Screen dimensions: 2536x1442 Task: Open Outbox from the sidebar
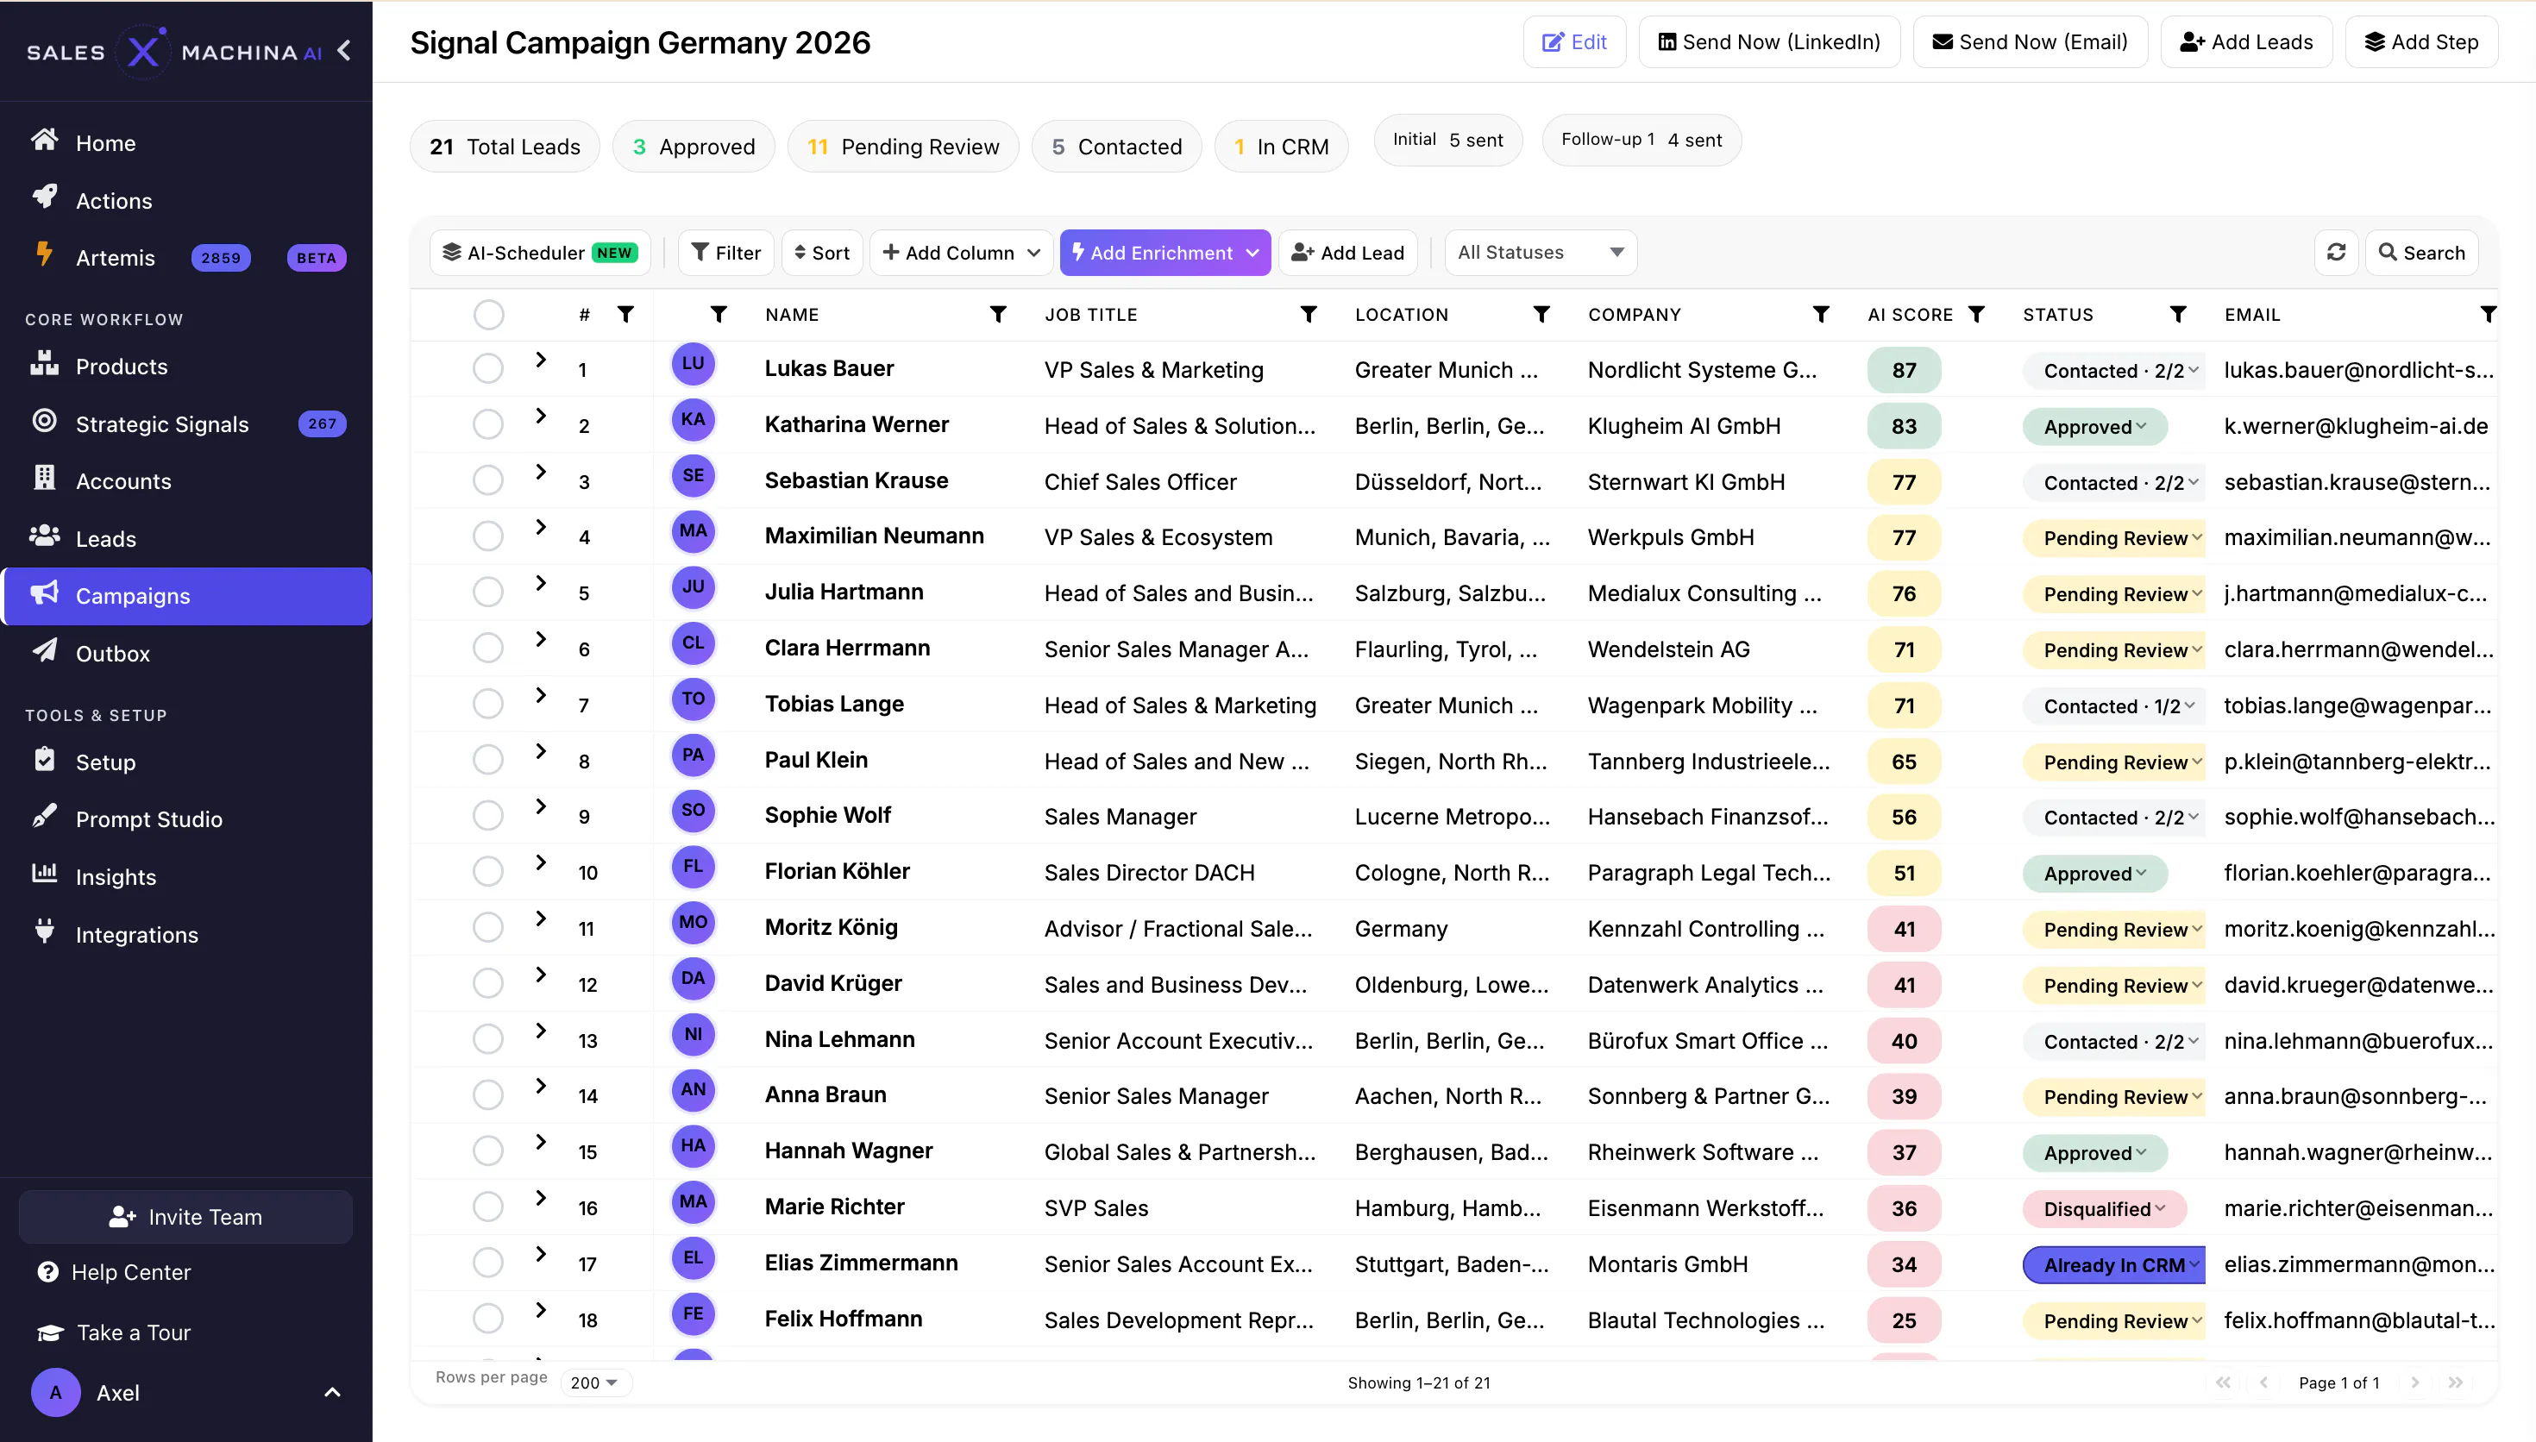click(187, 654)
